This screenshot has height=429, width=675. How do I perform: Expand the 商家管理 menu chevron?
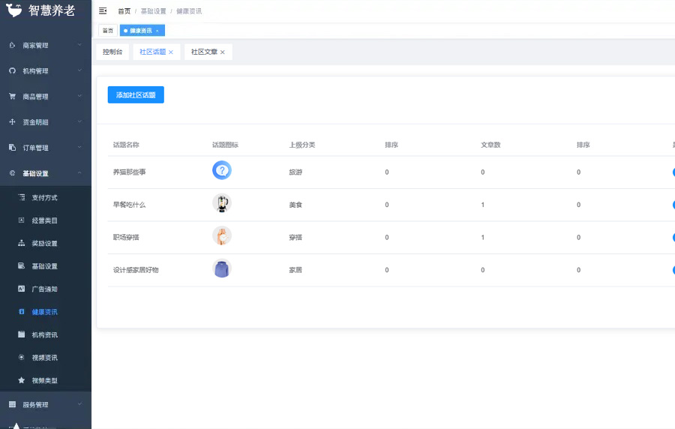pyautogui.click(x=79, y=45)
